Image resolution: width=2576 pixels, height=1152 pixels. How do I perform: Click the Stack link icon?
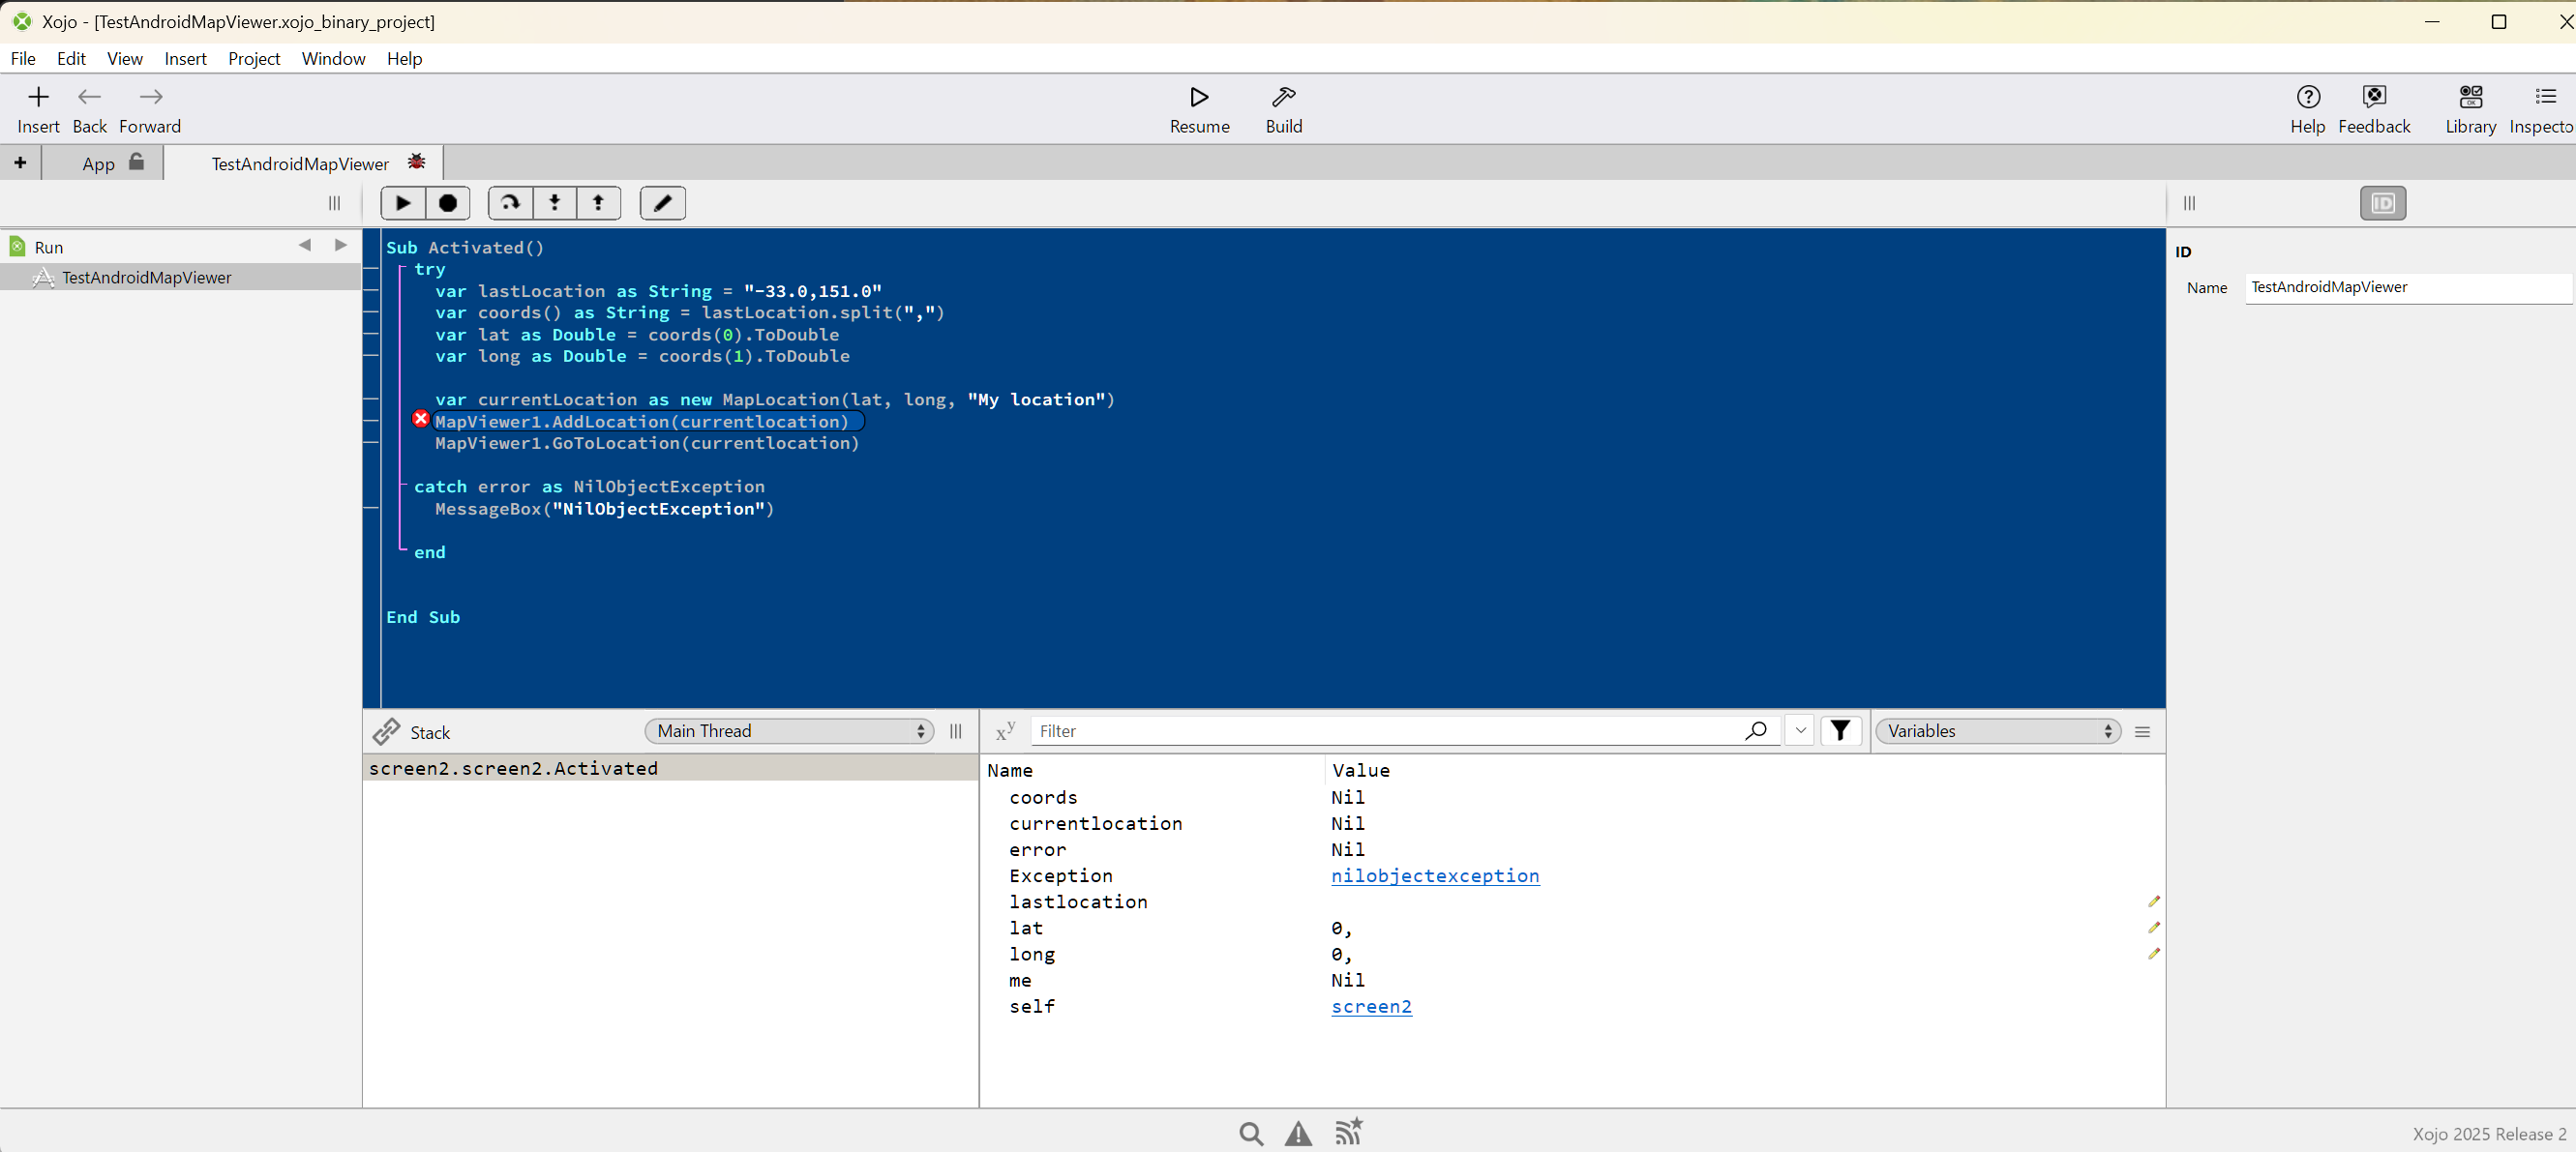point(386,731)
